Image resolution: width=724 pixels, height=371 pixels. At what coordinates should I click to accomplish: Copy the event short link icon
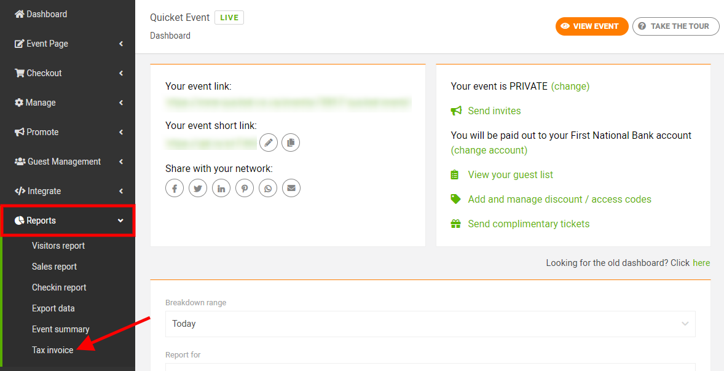pyautogui.click(x=291, y=143)
